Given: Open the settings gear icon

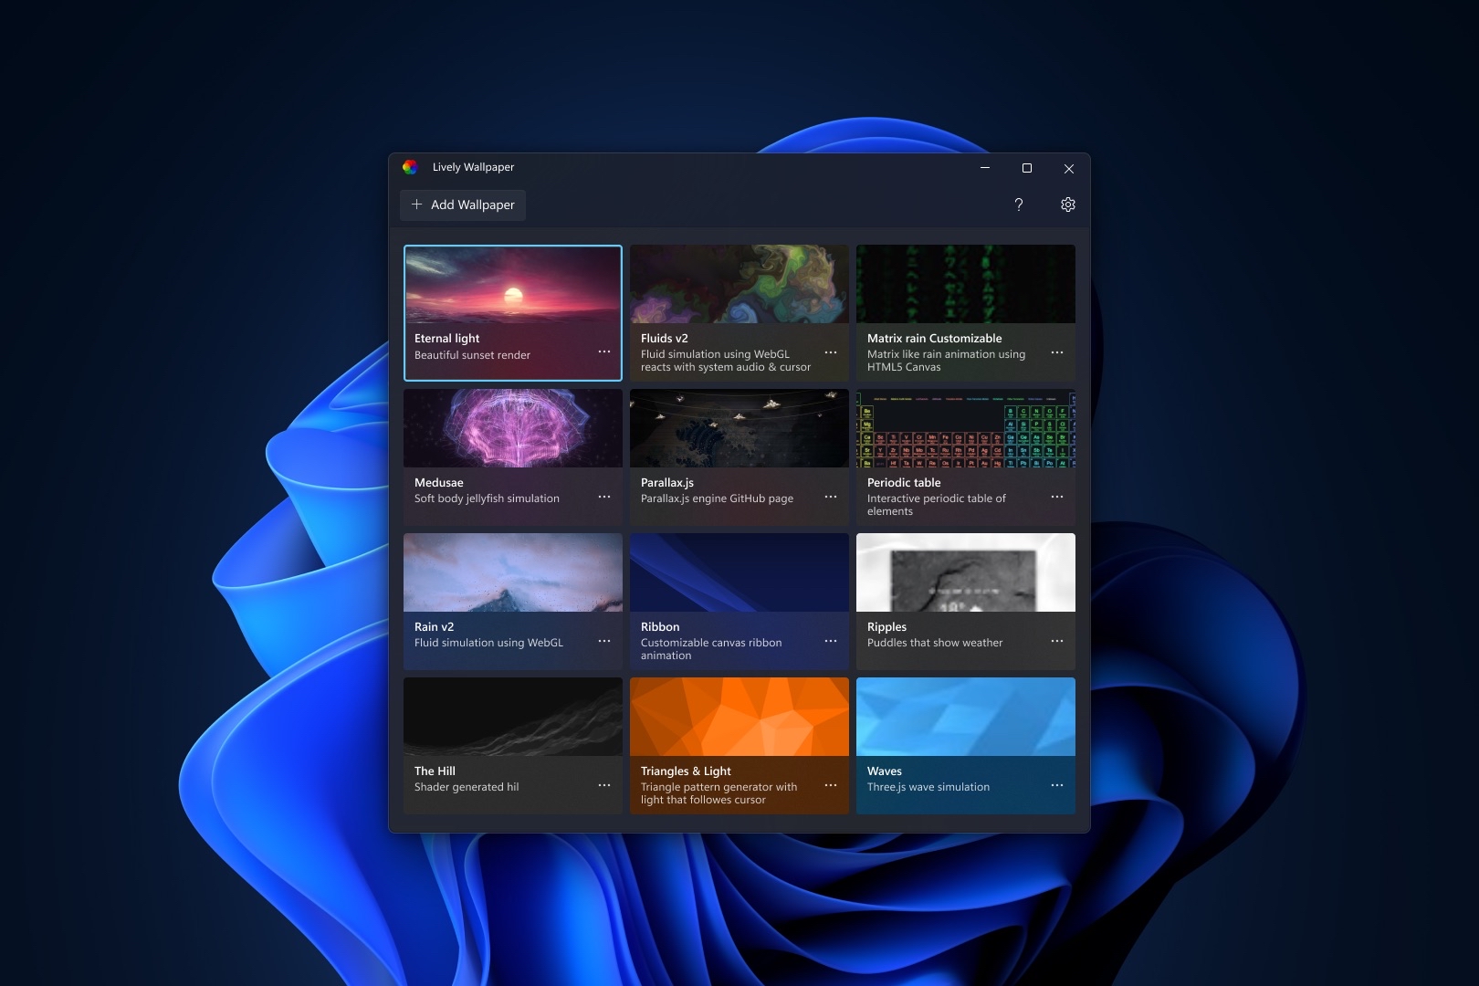Looking at the screenshot, I should coord(1068,205).
